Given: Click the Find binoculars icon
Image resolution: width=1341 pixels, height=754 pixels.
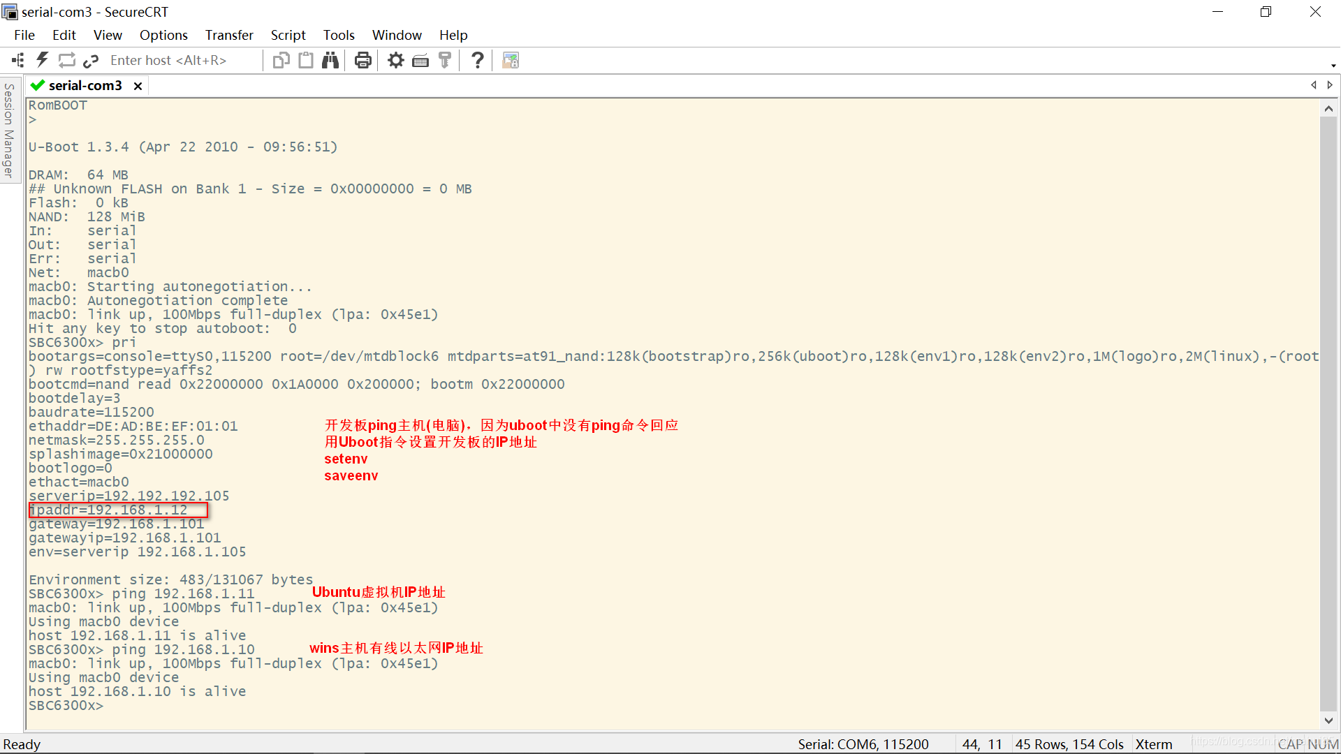Looking at the screenshot, I should pos(330,61).
